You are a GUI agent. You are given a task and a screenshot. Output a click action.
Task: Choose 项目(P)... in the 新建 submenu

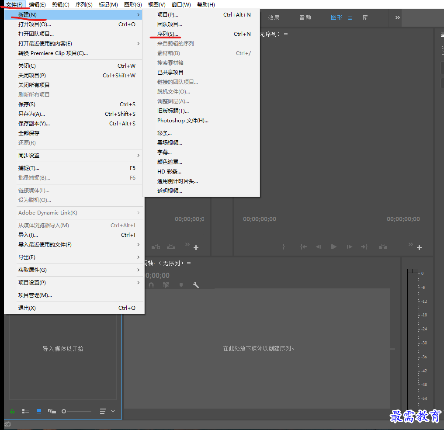(201, 15)
